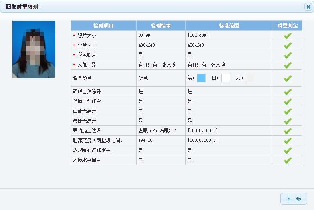The image size is (314, 210).
Task: Click the 标准范围 column header
Action: pos(229,25)
